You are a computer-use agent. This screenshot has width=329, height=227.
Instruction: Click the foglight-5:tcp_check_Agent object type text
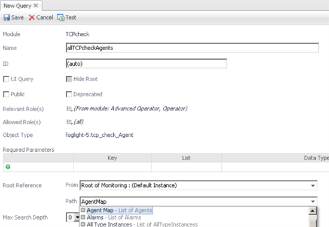(x=99, y=135)
